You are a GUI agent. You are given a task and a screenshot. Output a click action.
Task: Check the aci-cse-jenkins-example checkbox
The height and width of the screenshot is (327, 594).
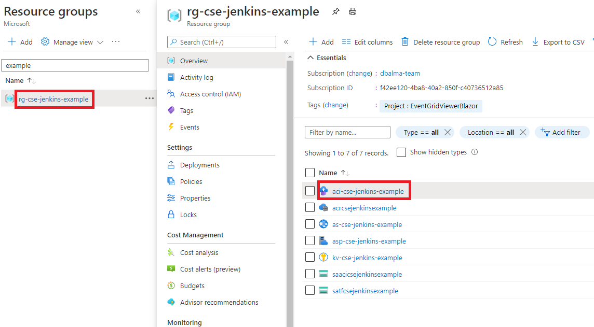click(310, 191)
